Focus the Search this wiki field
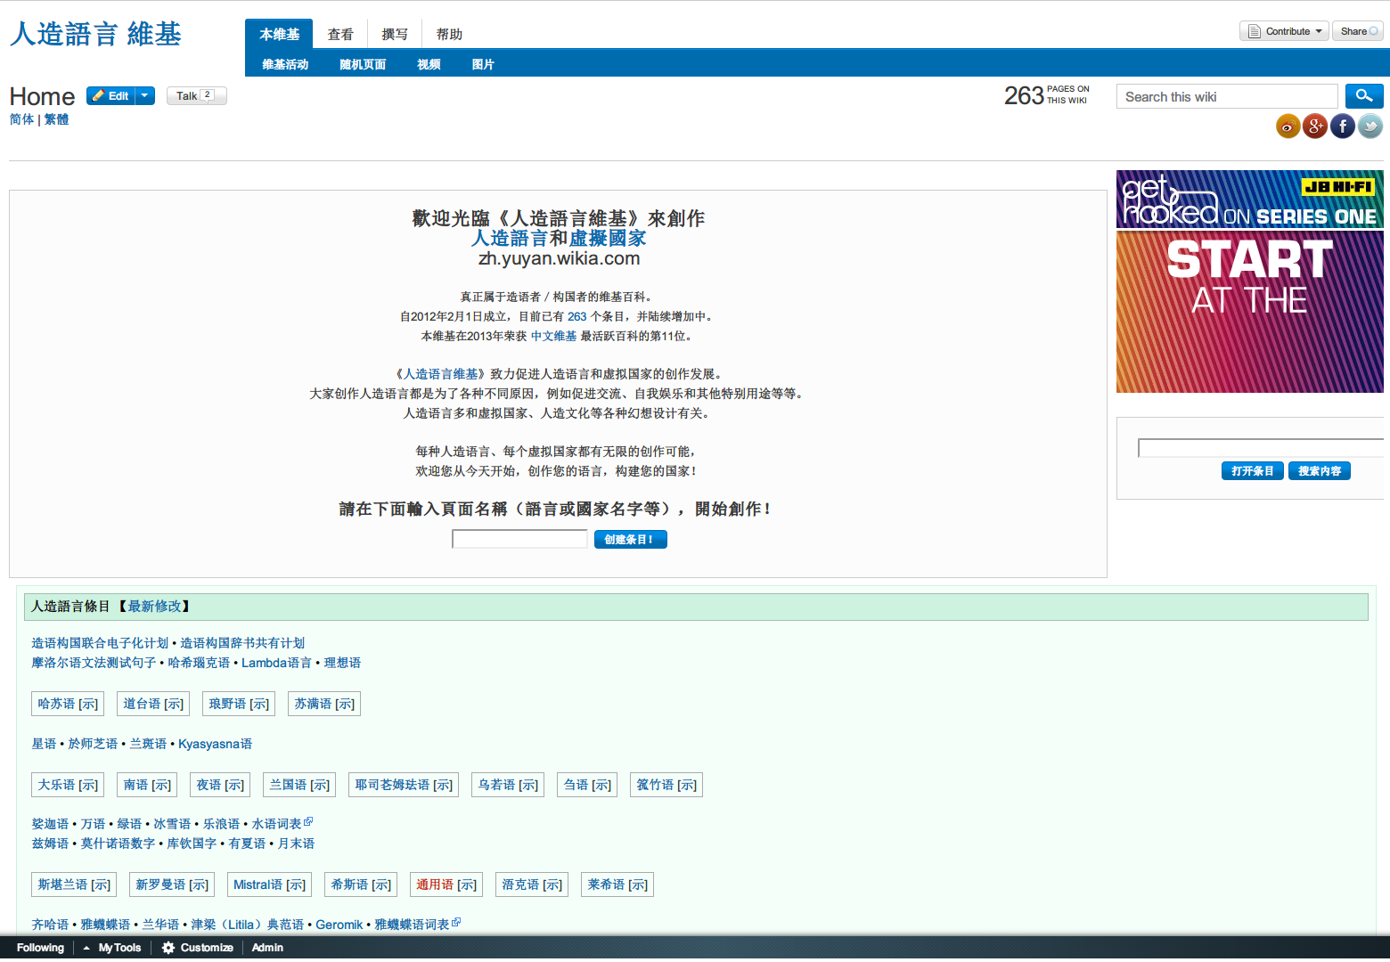Viewport: 1390px width, 962px height. point(1227,96)
